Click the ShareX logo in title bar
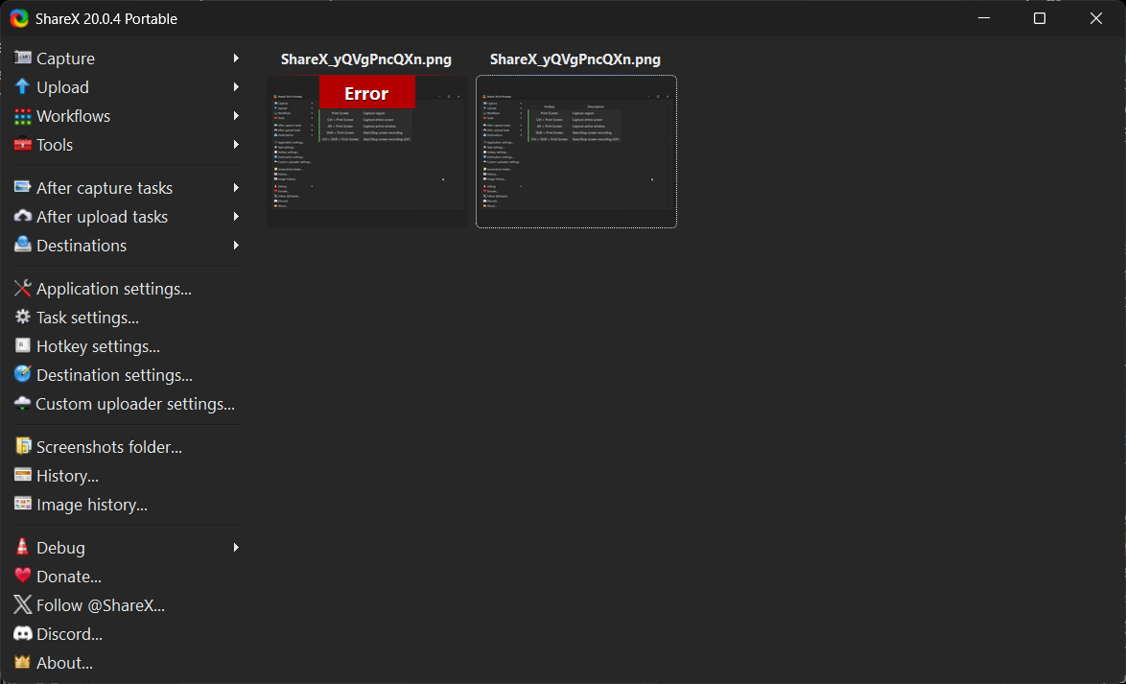Image resolution: width=1126 pixels, height=684 pixels. (18, 18)
